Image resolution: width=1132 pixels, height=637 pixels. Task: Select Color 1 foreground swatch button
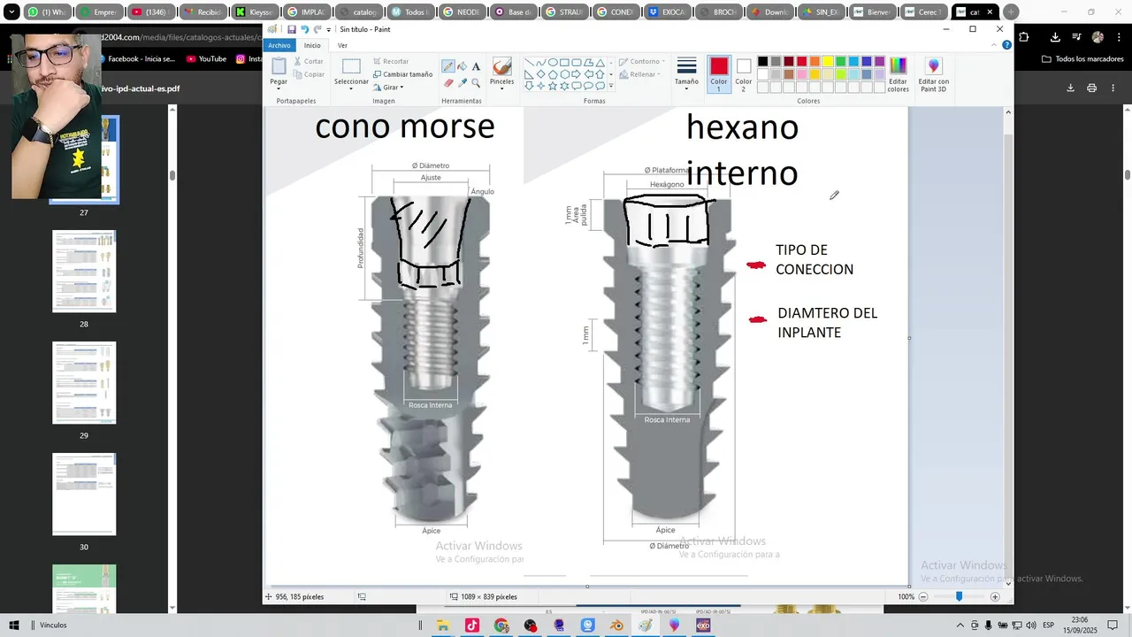click(x=719, y=74)
